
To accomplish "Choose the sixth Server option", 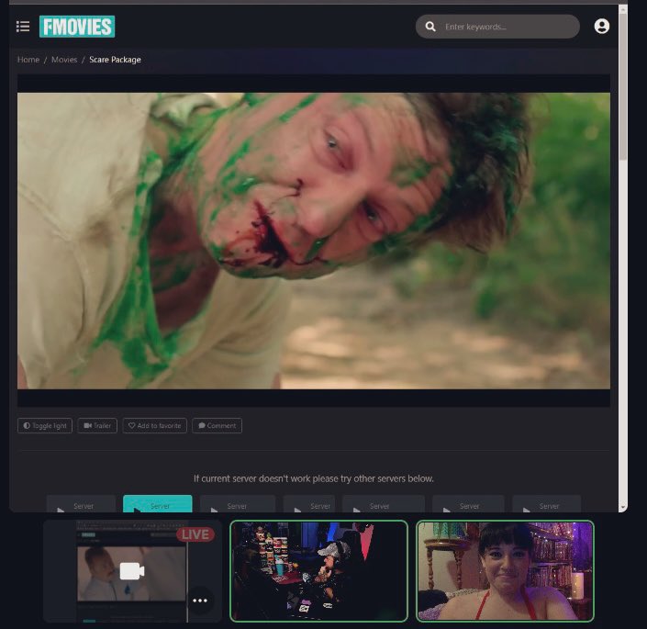I will (x=468, y=504).
